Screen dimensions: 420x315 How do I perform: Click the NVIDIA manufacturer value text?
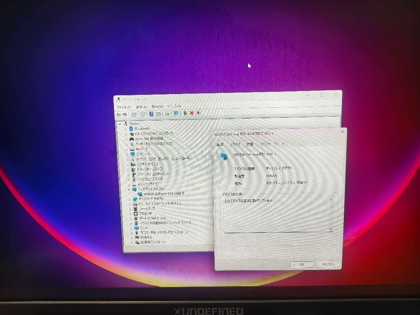click(x=271, y=176)
